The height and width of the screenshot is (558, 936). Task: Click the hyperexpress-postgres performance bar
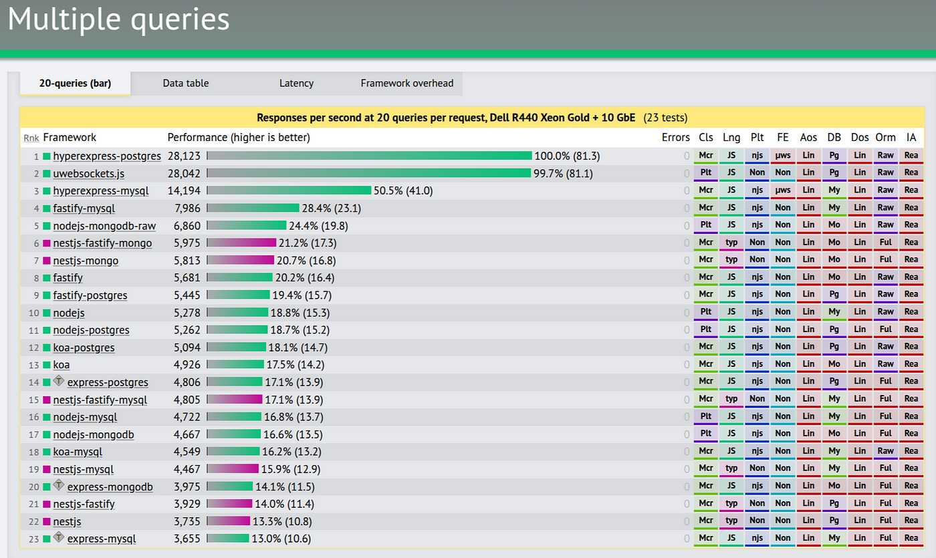click(x=369, y=156)
